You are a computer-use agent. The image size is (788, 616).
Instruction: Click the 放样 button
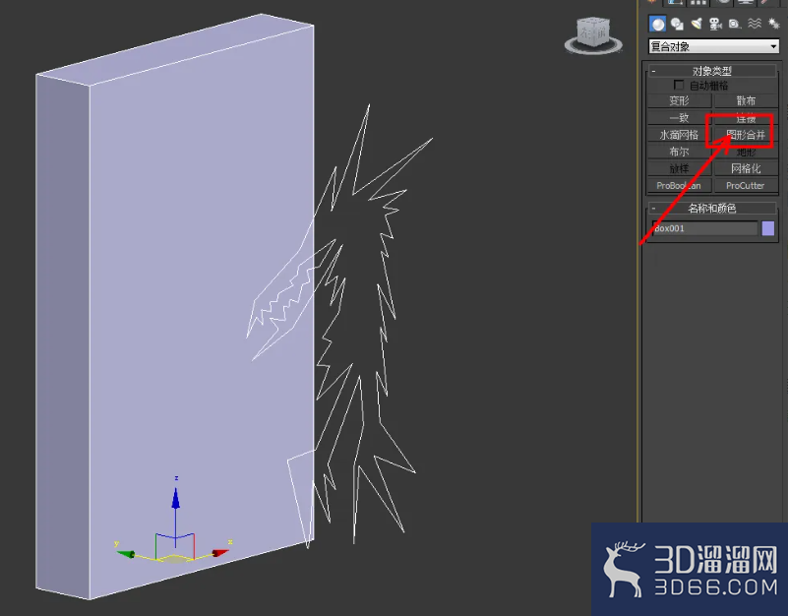(679, 168)
